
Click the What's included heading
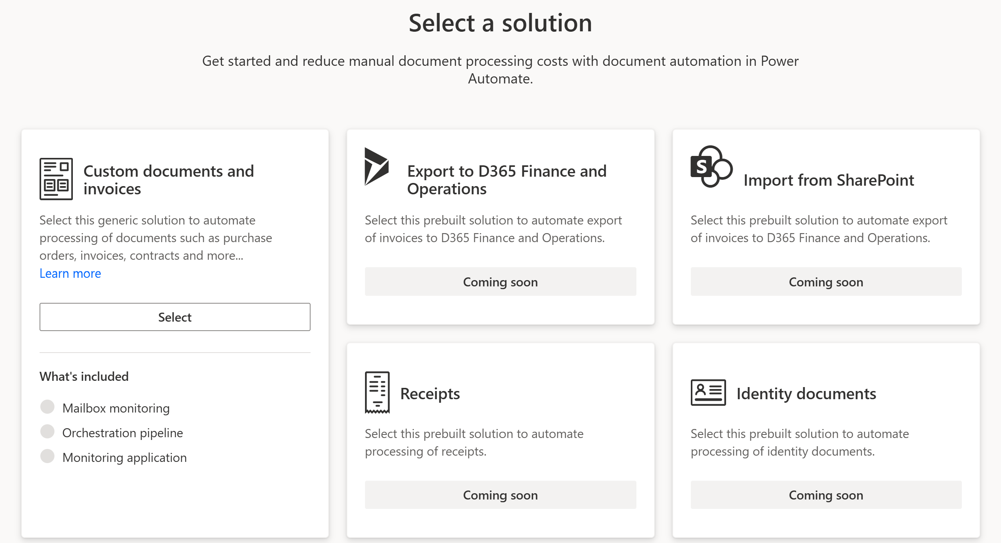tap(84, 376)
